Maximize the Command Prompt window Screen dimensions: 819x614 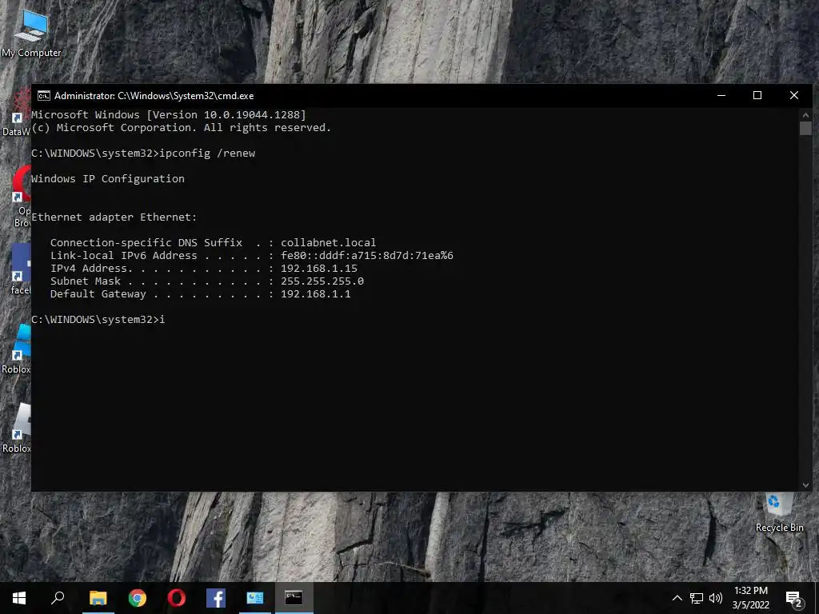coord(757,96)
